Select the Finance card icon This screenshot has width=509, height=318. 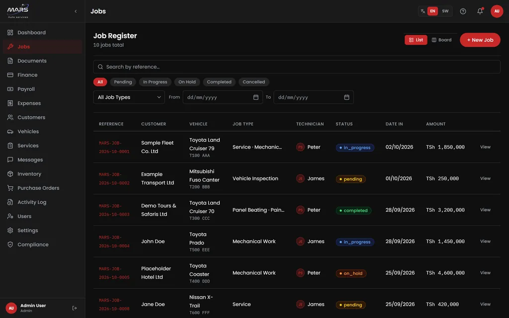[x=10, y=75]
